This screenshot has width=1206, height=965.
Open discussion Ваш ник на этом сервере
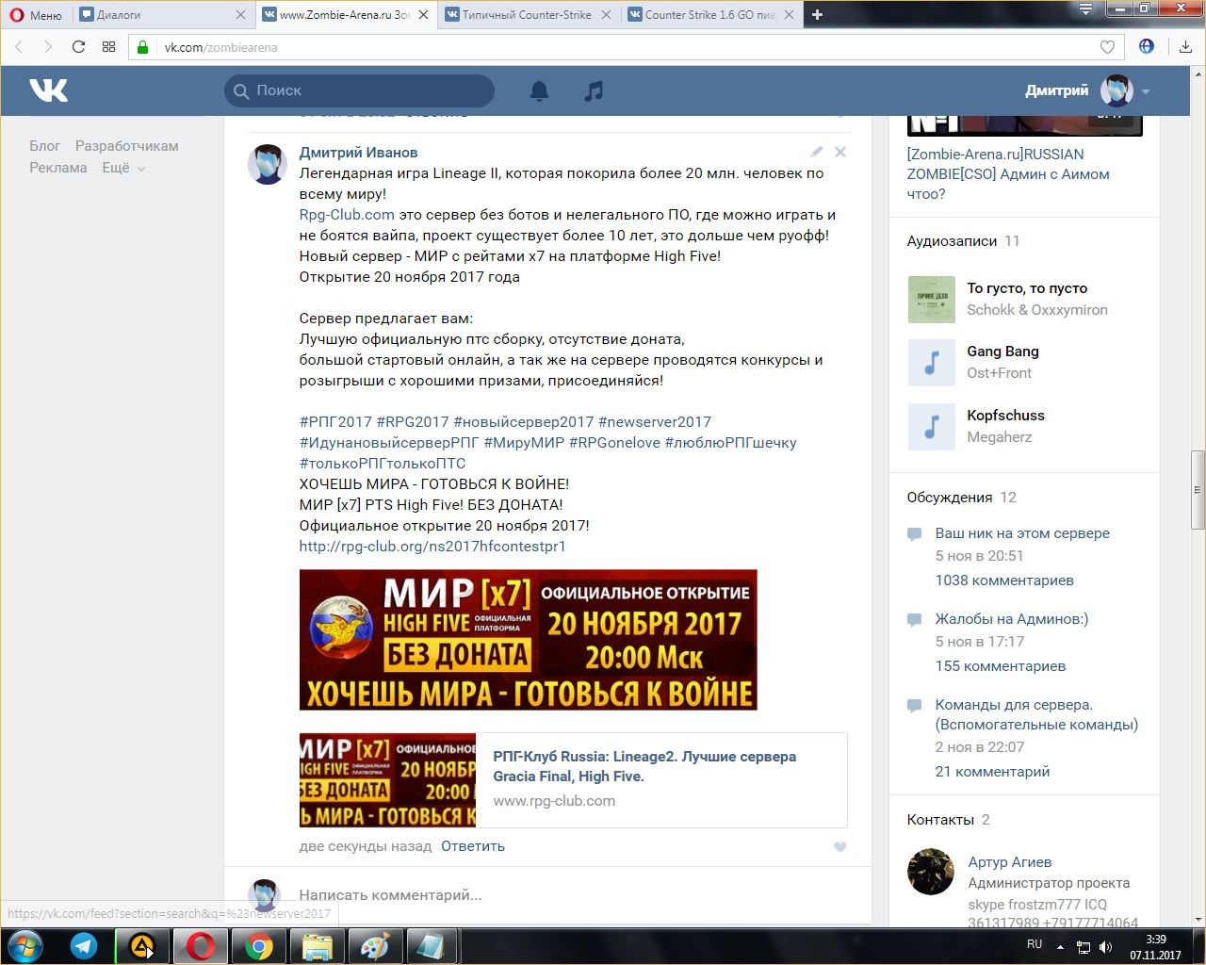(1022, 533)
